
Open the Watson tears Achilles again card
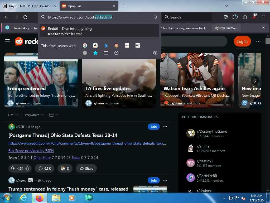pos(197,80)
